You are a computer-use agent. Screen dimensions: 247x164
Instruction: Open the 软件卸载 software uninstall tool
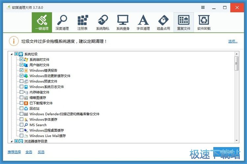point(204,22)
